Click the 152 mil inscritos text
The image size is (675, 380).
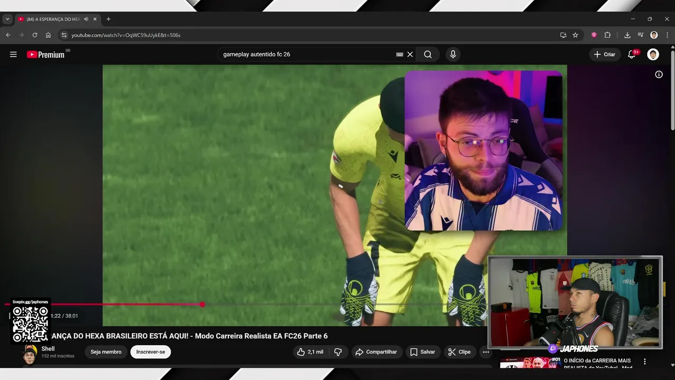point(58,356)
